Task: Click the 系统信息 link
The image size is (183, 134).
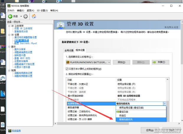Action: tap(16, 130)
